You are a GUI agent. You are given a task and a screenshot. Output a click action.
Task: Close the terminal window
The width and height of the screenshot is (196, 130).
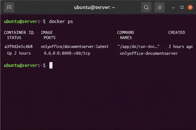click(190, 7)
